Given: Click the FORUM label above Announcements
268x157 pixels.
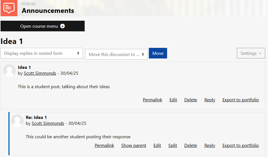Looking at the screenshot, I should pos(28,4).
